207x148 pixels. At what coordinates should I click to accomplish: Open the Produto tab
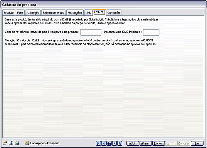(9, 13)
